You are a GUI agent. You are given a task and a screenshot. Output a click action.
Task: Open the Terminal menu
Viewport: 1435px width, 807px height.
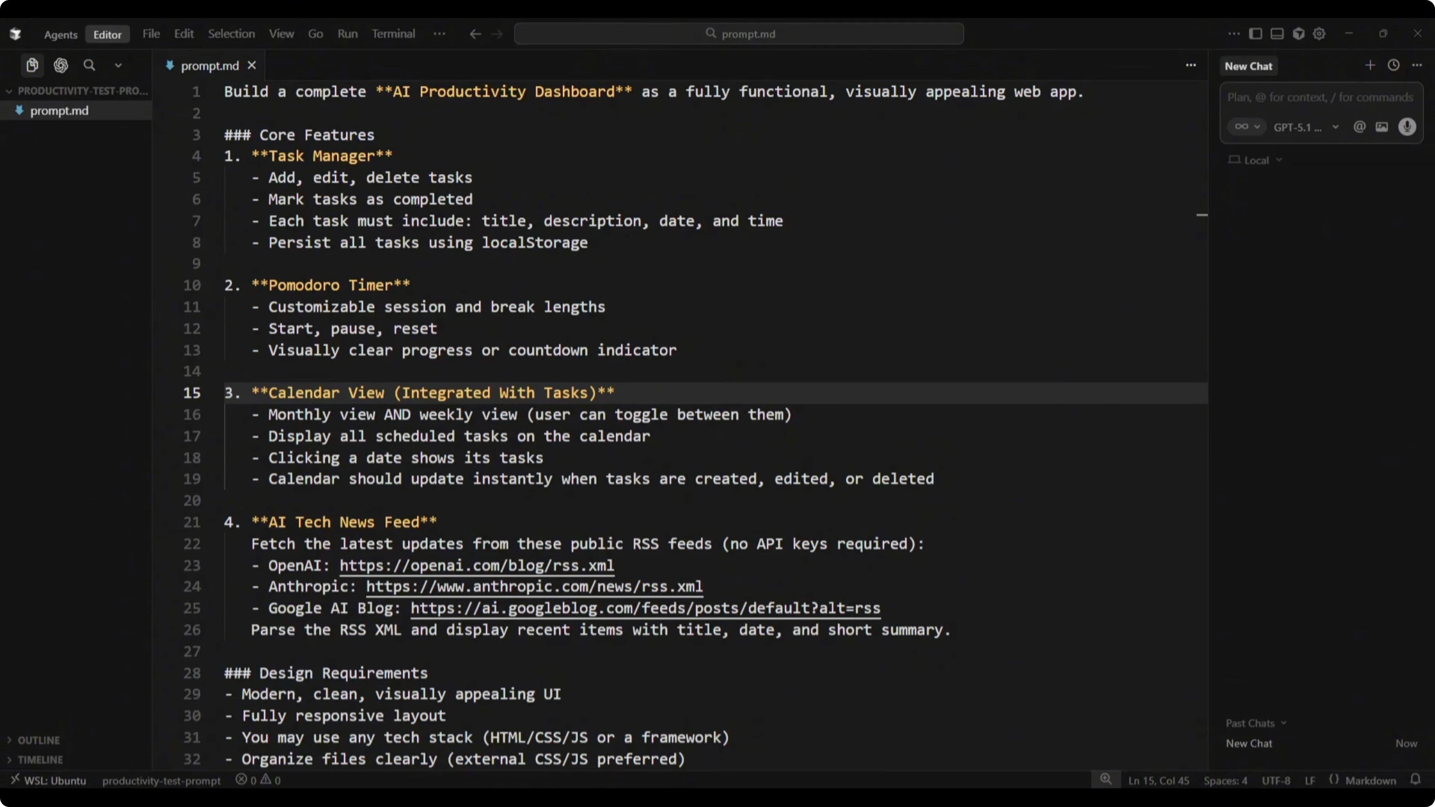pos(393,34)
